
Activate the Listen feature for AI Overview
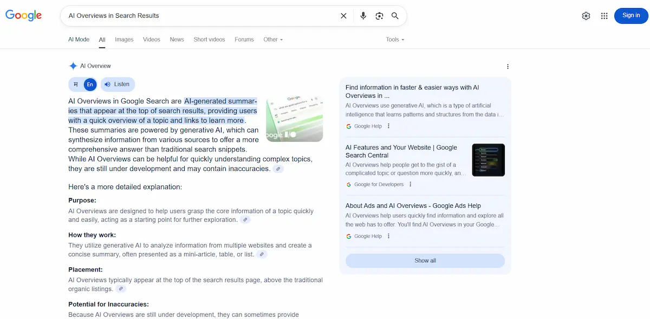pyautogui.click(x=118, y=84)
